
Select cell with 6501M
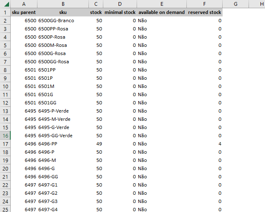pyautogui.click(x=63, y=86)
